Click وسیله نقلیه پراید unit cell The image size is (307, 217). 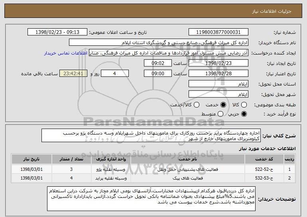pyautogui.click(x=111, y=178)
